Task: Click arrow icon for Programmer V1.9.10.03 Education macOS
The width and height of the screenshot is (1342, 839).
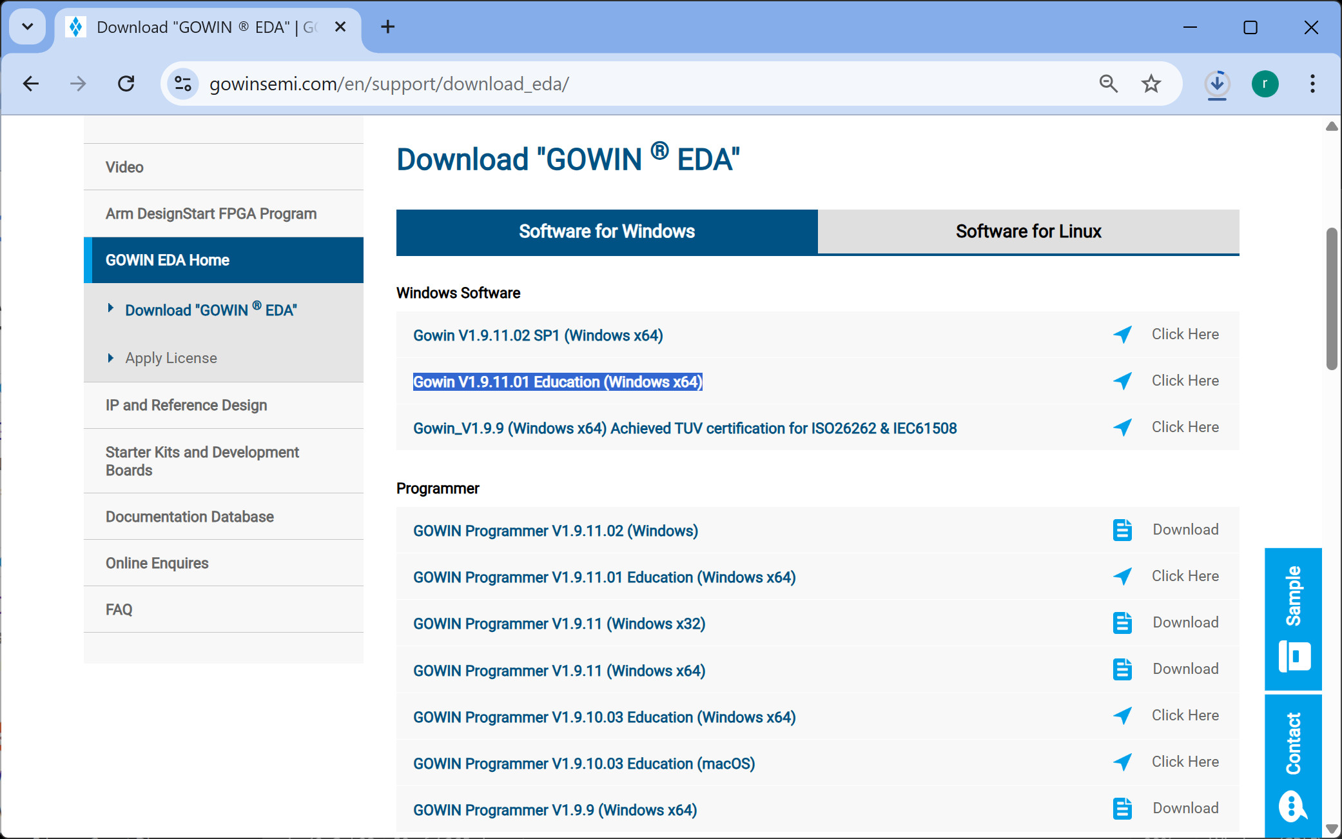Action: (1122, 762)
